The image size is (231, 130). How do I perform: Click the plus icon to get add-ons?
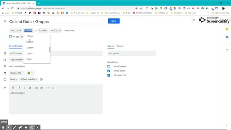pyautogui.click(x=227, y=50)
